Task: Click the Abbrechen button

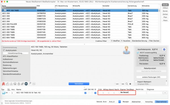Action: 136,102
